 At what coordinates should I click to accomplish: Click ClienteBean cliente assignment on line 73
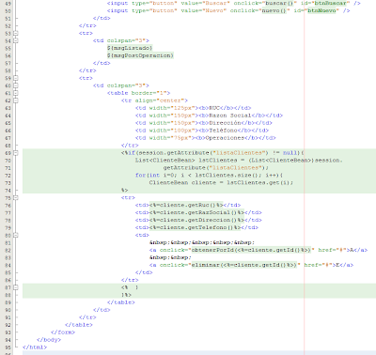coord(221,183)
